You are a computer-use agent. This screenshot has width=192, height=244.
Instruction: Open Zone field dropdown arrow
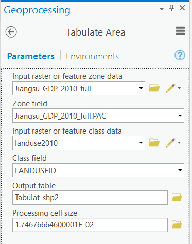pos(180,116)
